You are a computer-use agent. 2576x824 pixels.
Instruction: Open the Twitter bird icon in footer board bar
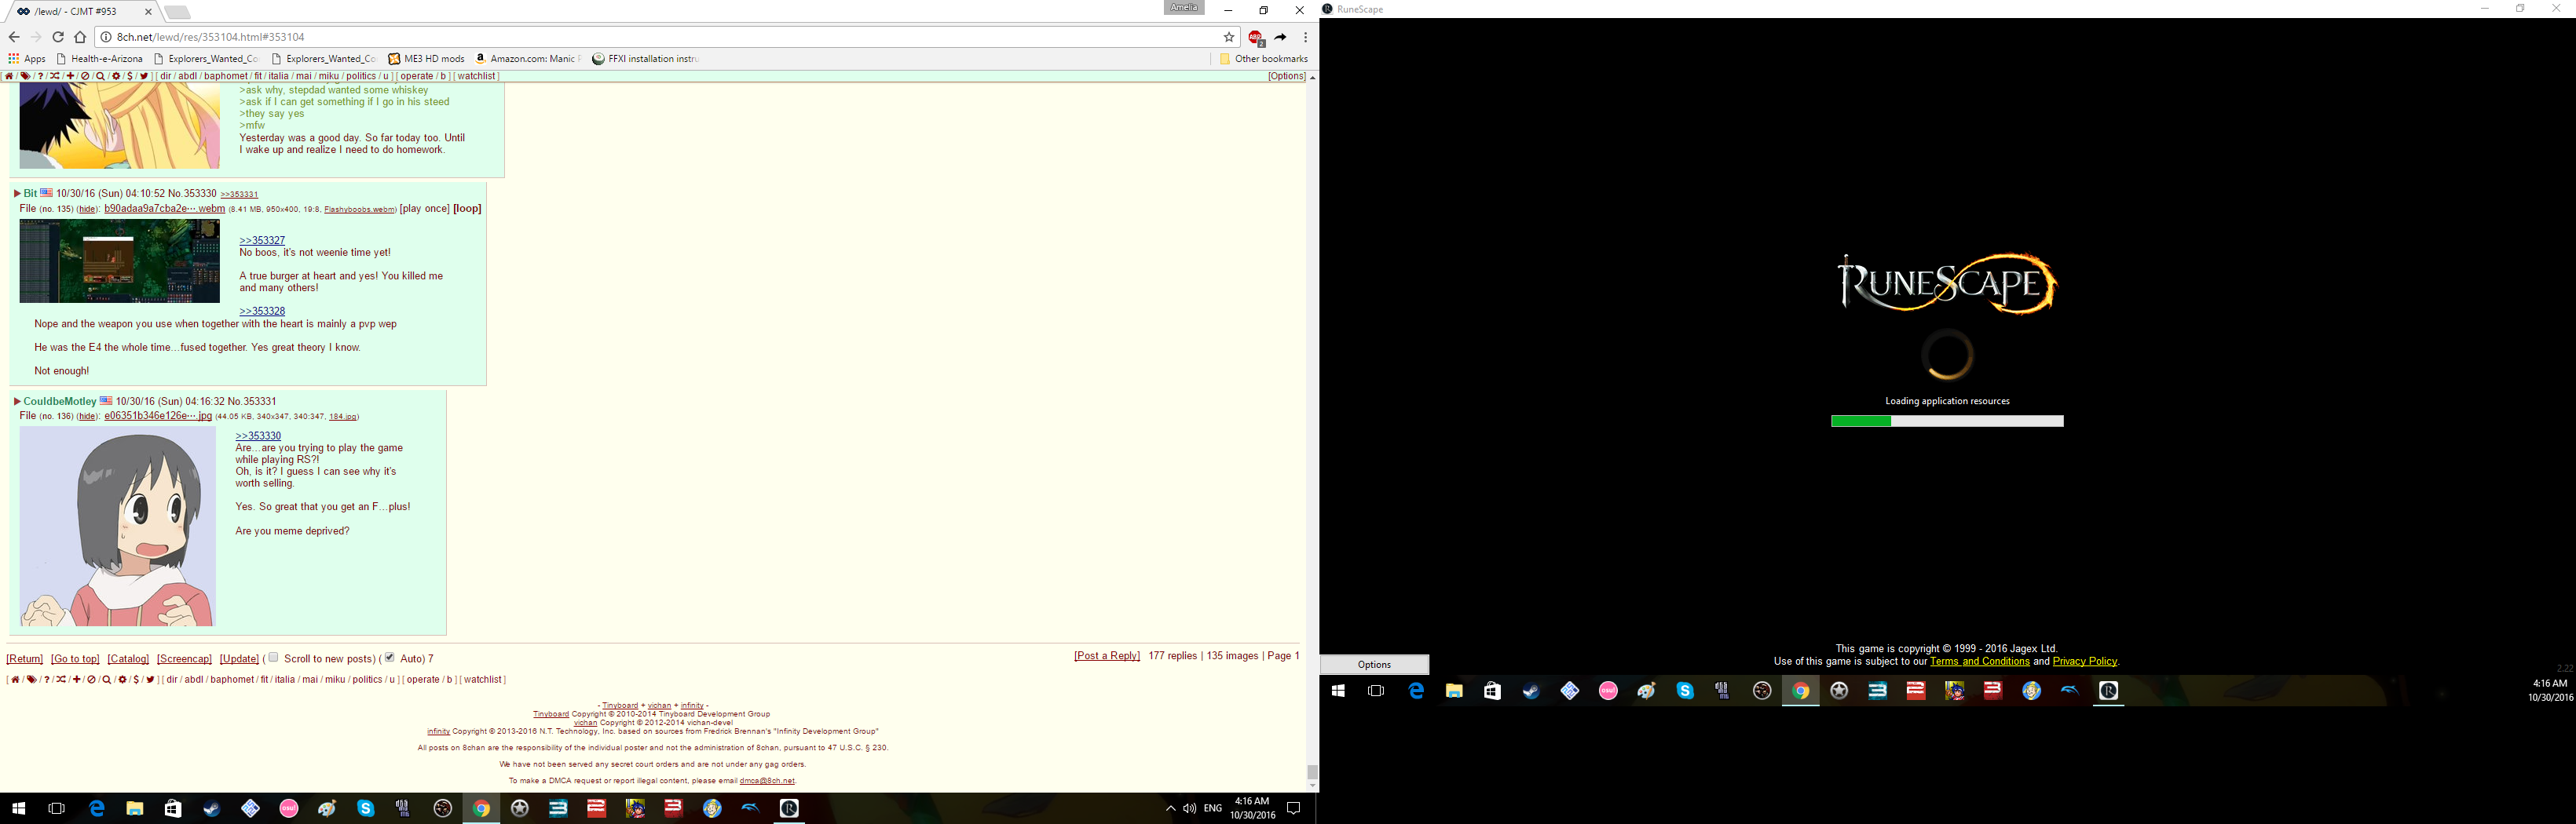(x=150, y=679)
